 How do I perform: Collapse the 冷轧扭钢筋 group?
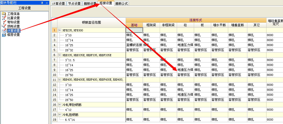60,115
